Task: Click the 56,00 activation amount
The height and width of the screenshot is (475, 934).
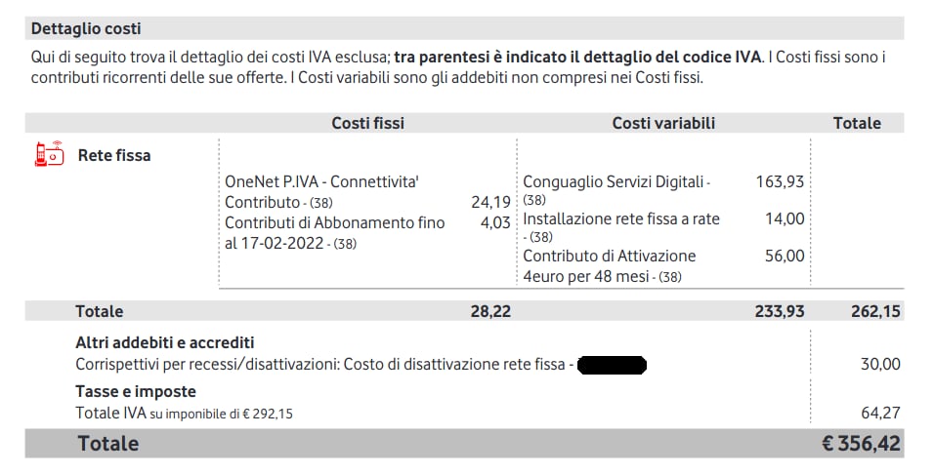Action: click(x=785, y=256)
